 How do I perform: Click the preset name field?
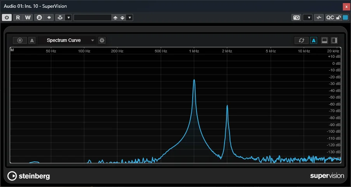tap(93, 17)
